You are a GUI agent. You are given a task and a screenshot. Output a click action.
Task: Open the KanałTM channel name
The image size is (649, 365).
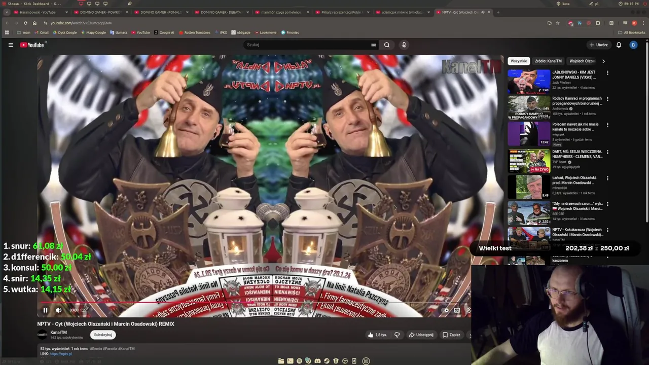click(x=58, y=333)
